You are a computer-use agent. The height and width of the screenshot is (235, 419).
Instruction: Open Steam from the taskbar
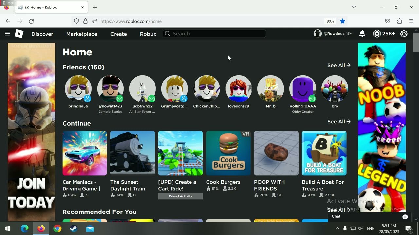tap(74, 228)
